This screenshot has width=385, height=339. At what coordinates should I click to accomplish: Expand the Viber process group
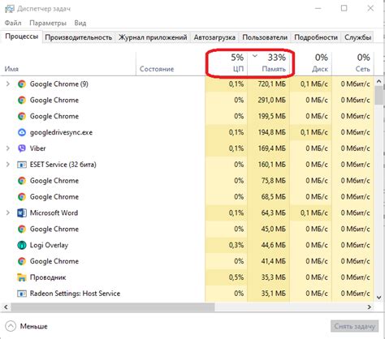(x=8, y=148)
